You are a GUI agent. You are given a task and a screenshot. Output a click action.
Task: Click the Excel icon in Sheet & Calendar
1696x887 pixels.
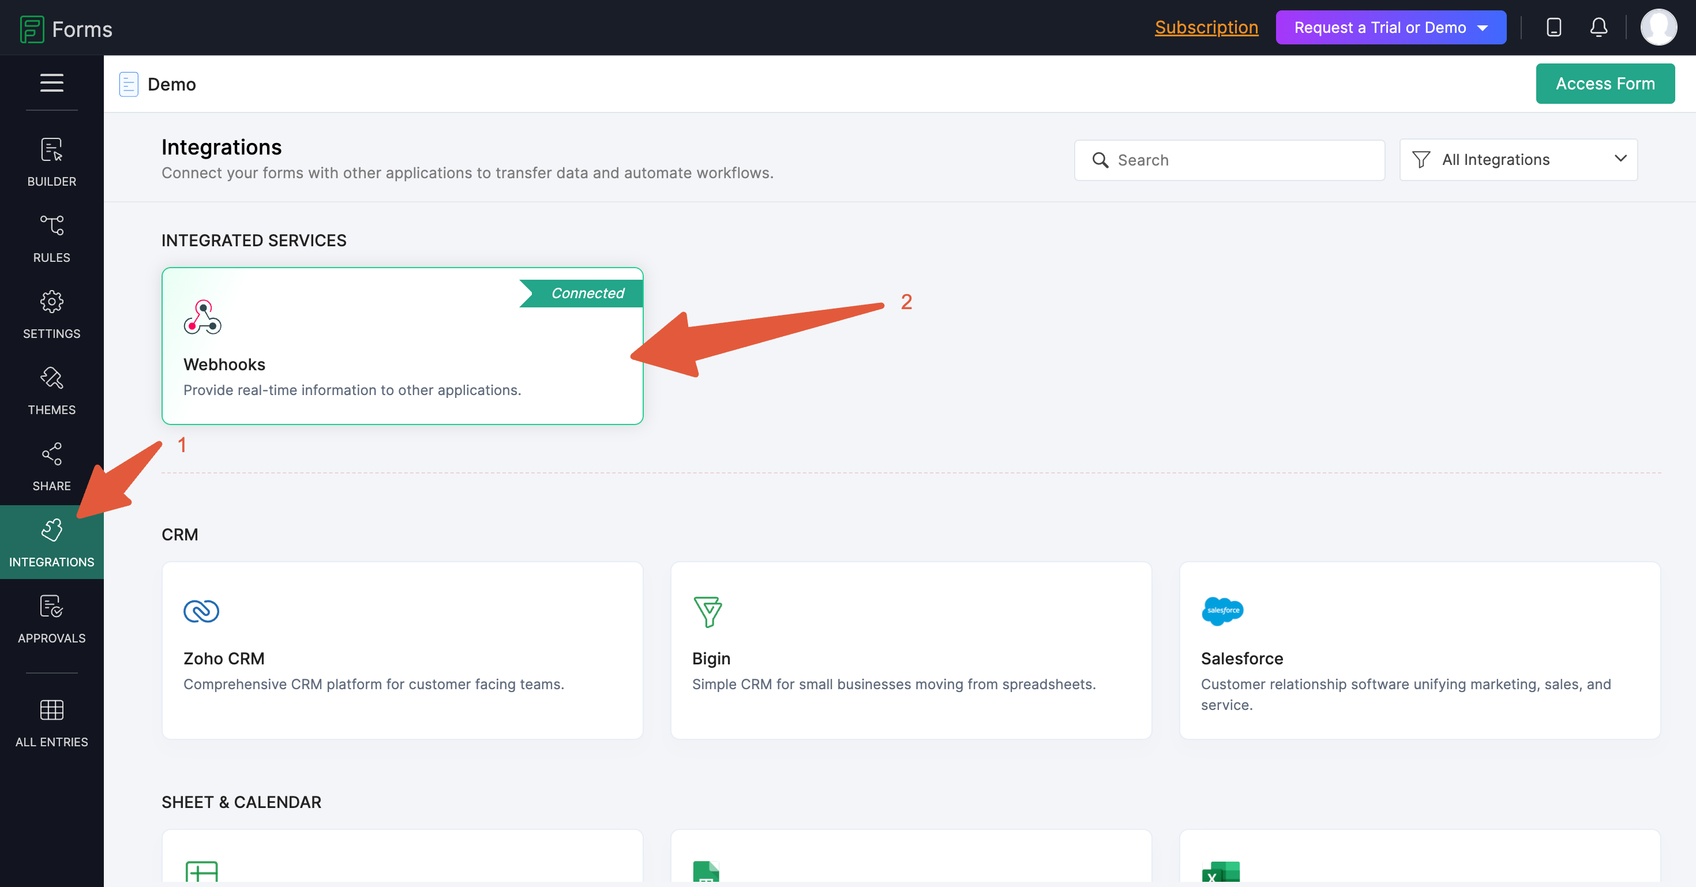(1221, 871)
